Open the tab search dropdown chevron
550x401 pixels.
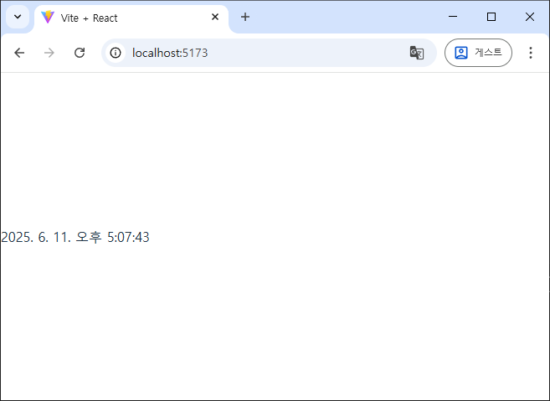point(17,17)
